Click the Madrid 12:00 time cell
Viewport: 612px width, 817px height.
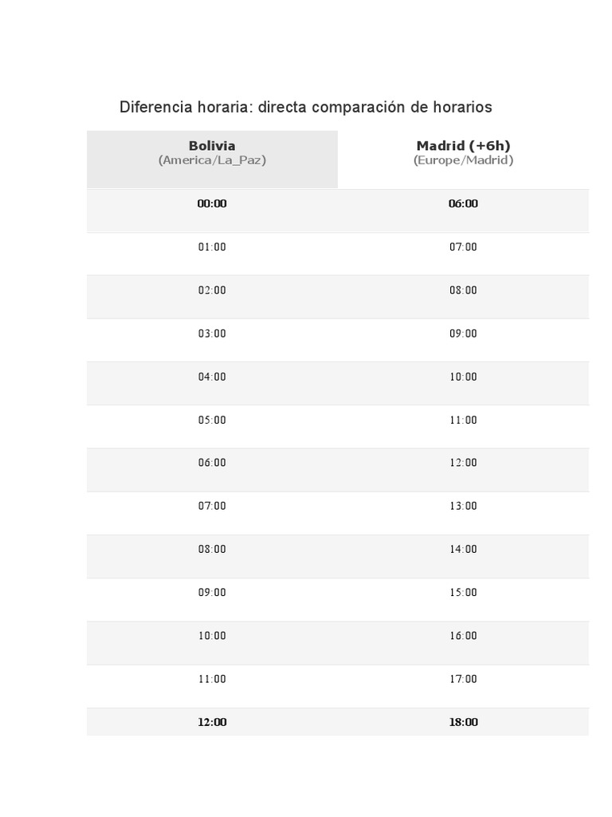[x=463, y=463]
